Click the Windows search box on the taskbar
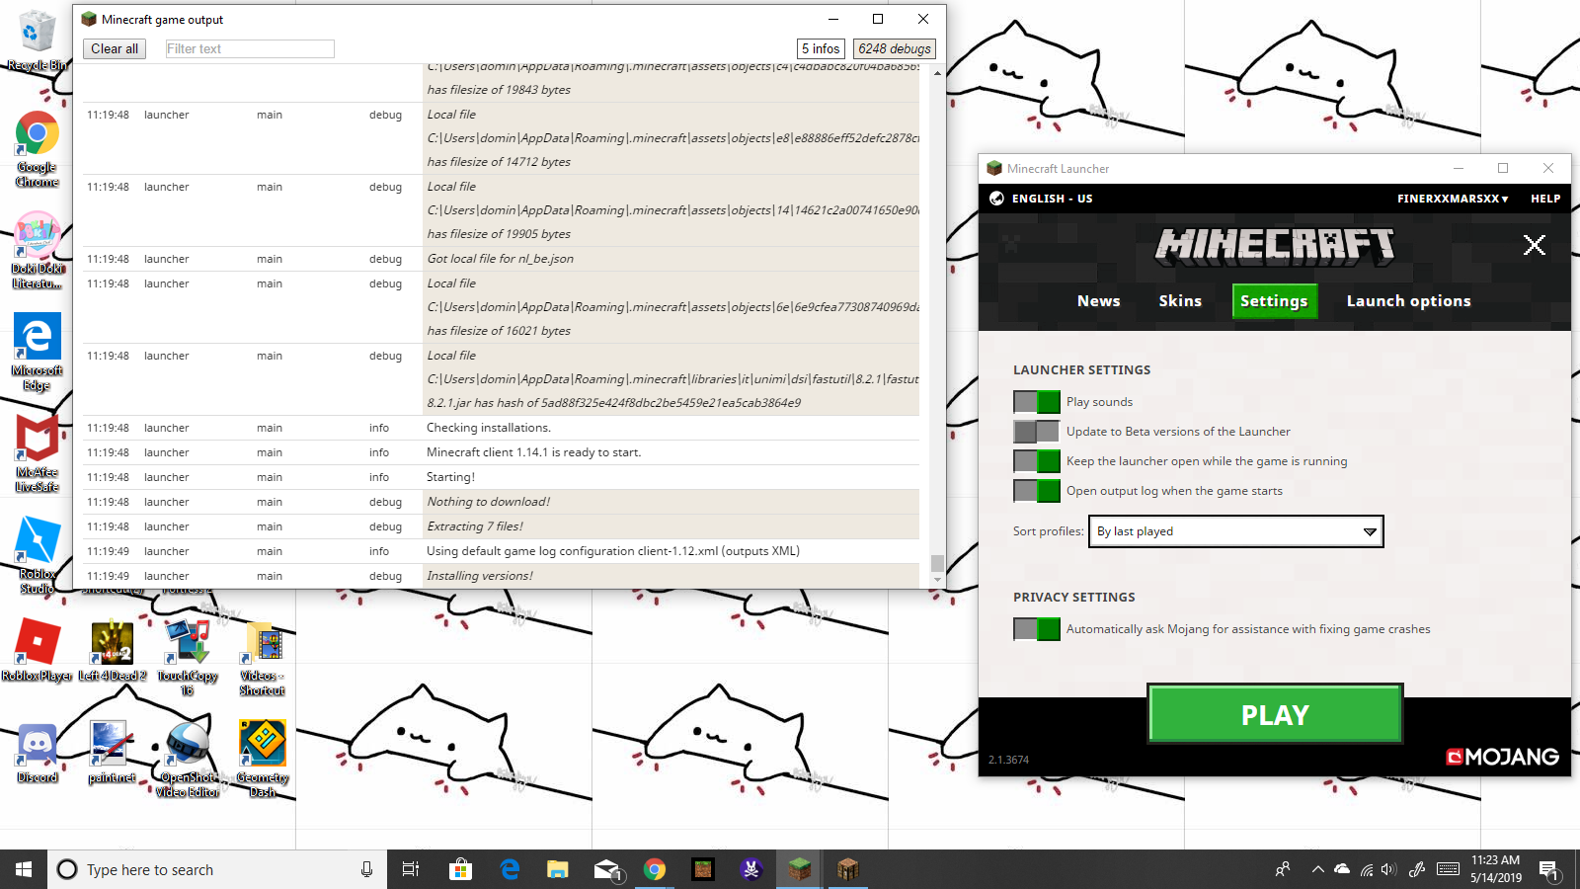Screen dimensions: 1580x889 click(217, 869)
